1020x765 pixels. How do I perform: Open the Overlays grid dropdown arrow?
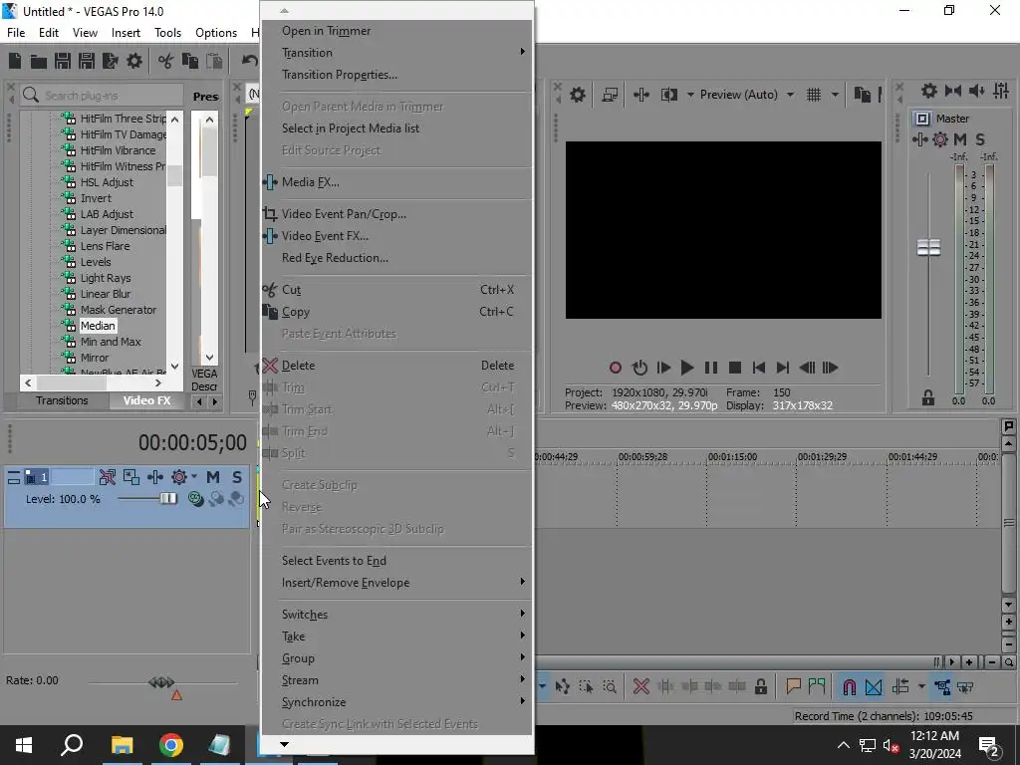(836, 95)
